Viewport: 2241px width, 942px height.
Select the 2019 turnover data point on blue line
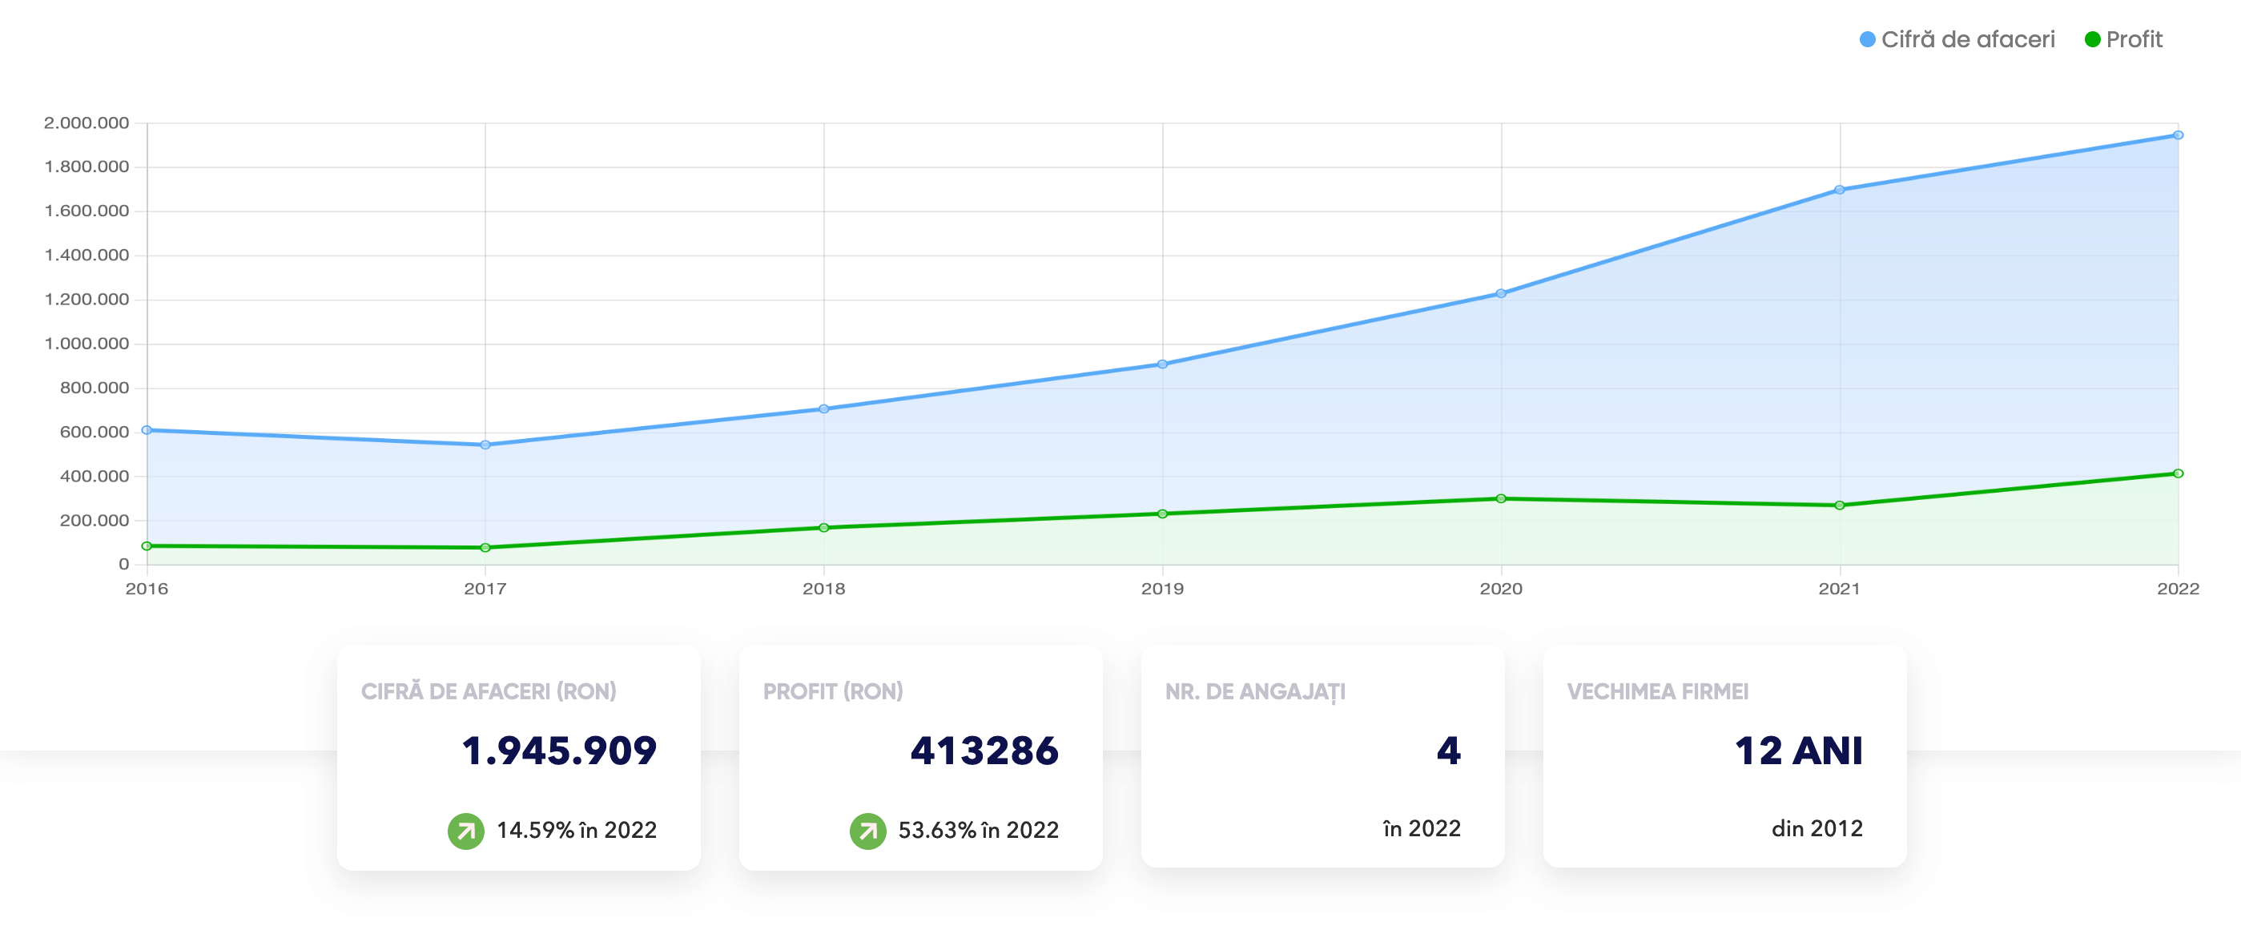[x=1162, y=364]
